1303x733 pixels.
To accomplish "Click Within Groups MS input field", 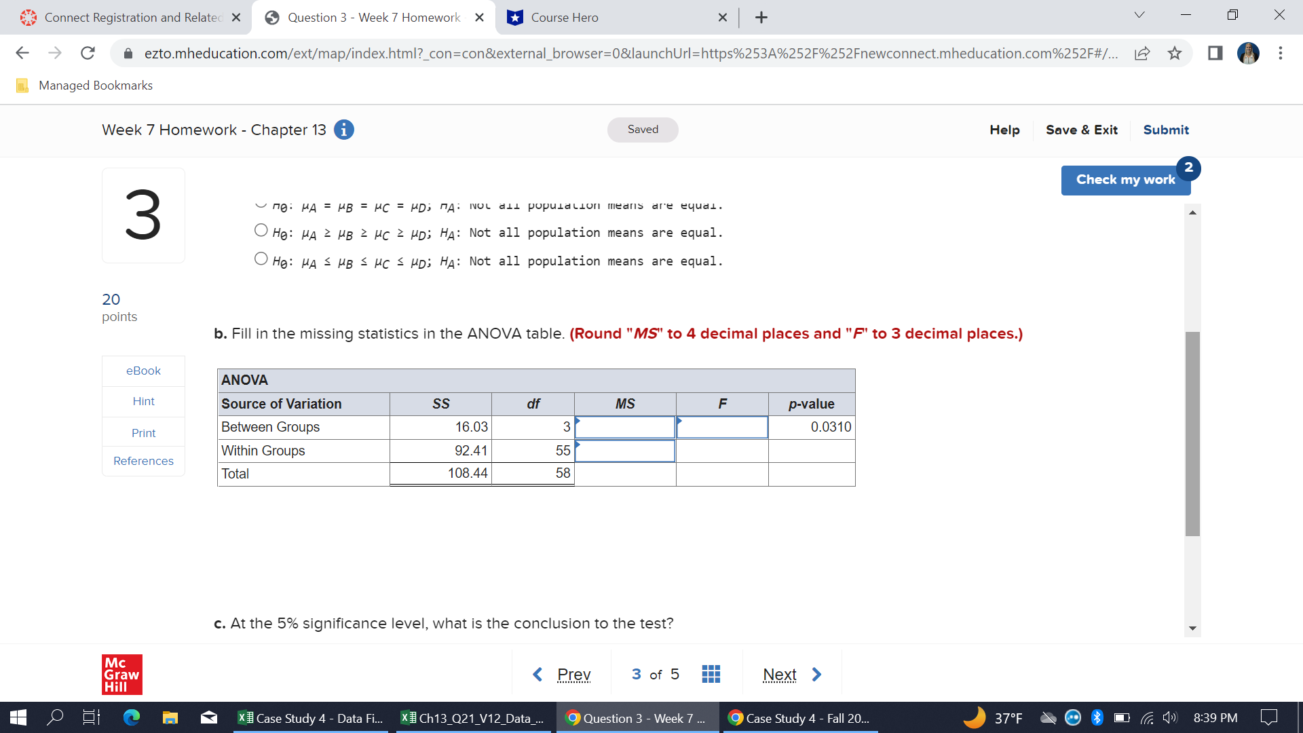I will 625,451.
